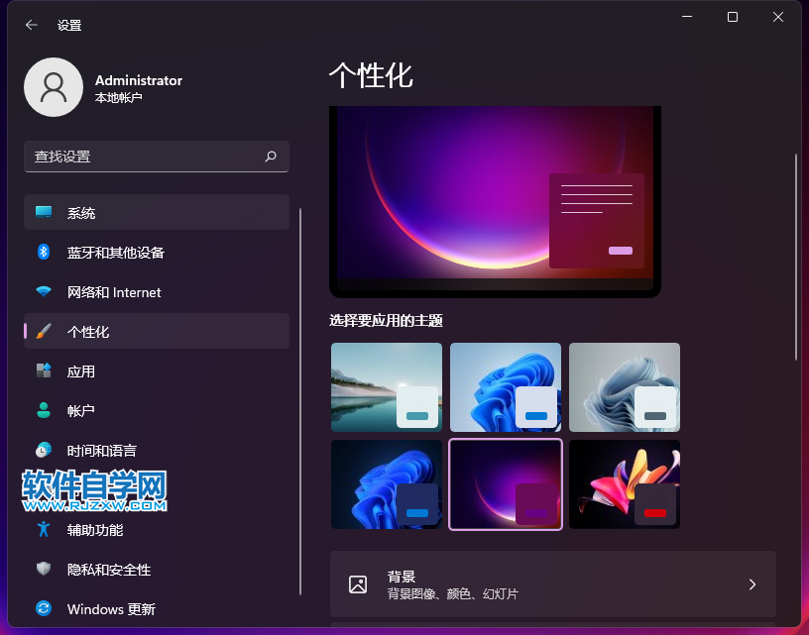Image resolution: width=809 pixels, height=635 pixels.
Task: Click the 辅助功能 accessibility icon
Action: 44,529
